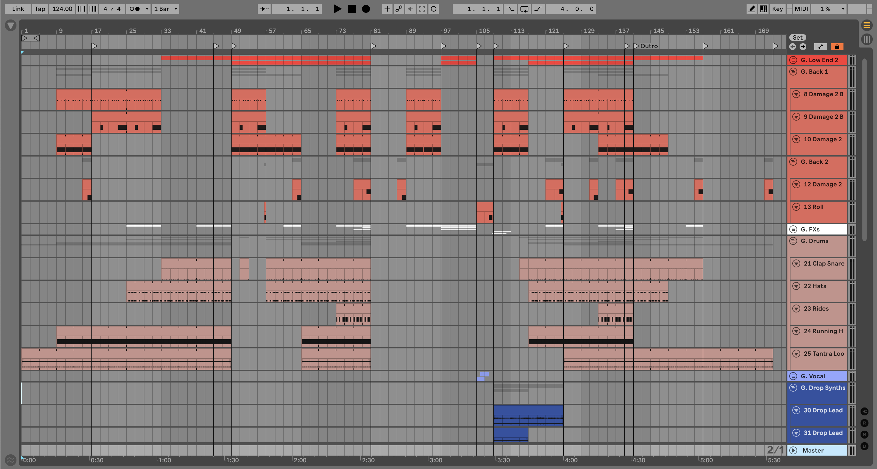The width and height of the screenshot is (877, 469).
Task: Unfold the G. Drum Synths group track
Action: (x=793, y=388)
